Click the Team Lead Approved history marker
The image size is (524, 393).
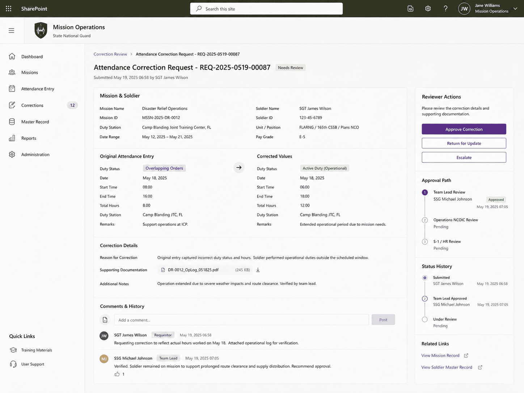pos(425,299)
